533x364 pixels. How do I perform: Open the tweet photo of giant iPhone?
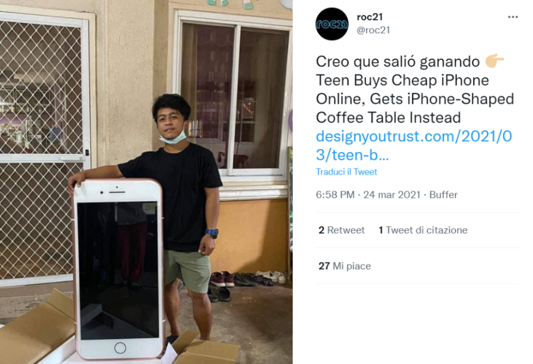pyautogui.click(x=146, y=182)
